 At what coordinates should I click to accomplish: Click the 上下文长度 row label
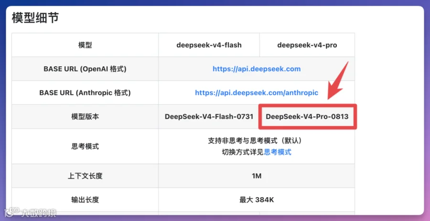point(85,176)
